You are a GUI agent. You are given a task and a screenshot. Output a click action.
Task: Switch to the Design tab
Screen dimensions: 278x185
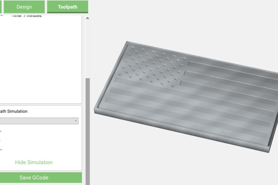click(x=24, y=7)
